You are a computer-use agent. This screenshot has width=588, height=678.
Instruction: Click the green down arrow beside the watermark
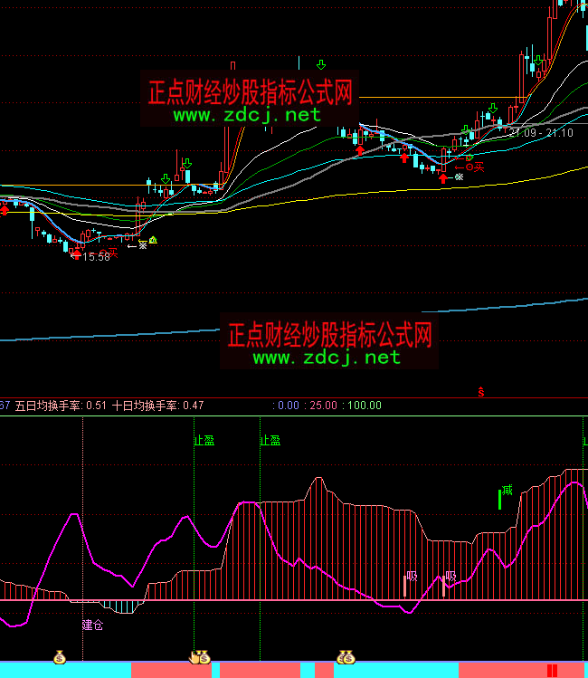coord(320,64)
